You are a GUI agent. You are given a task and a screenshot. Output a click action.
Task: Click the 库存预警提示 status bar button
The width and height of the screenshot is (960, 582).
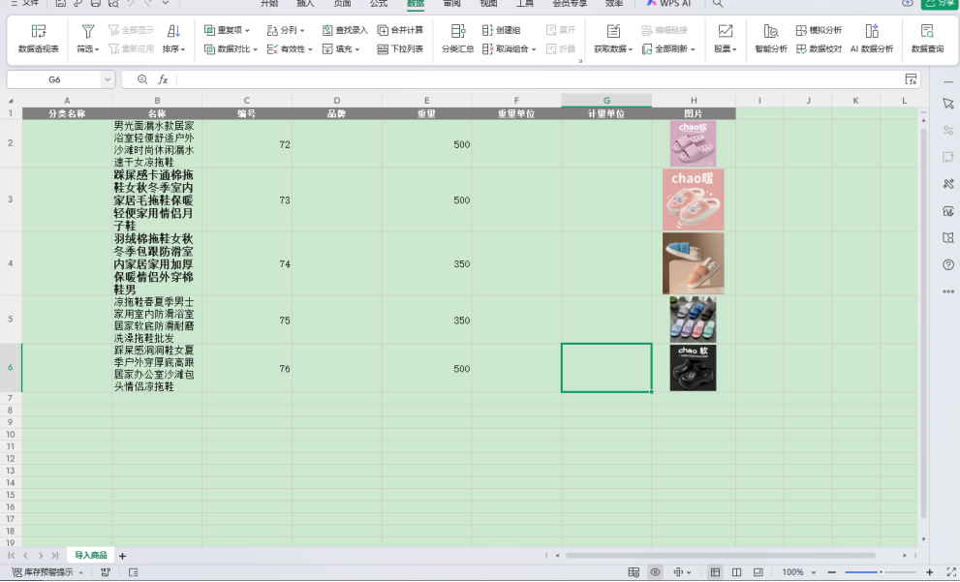point(47,572)
